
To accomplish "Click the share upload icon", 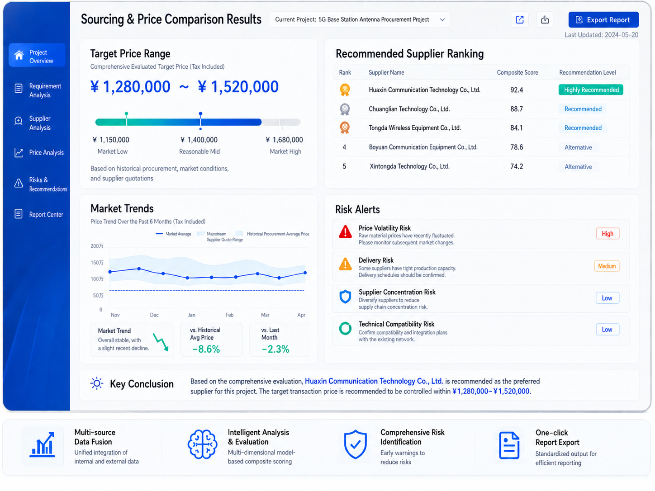I will click(545, 20).
